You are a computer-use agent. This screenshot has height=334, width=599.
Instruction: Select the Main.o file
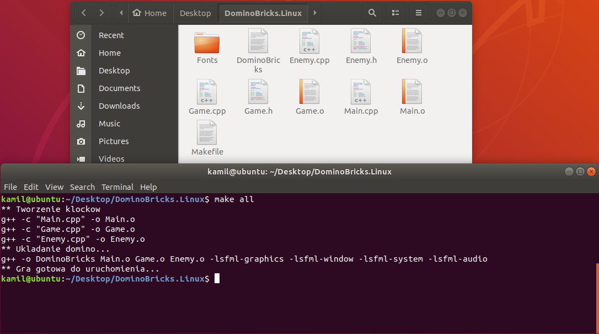click(412, 97)
